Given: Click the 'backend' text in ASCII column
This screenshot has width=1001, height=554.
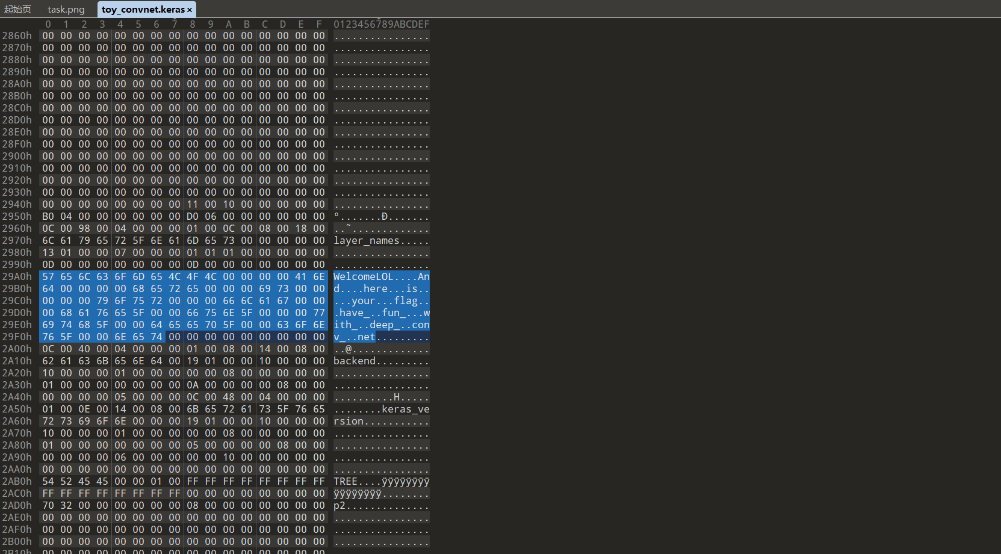Looking at the screenshot, I should 355,361.
